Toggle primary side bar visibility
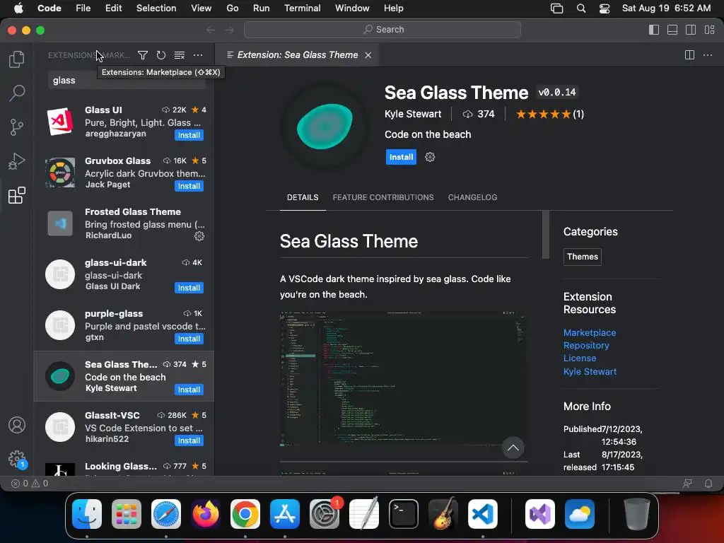Image resolution: width=724 pixels, height=543 pixels. point(654,30)
